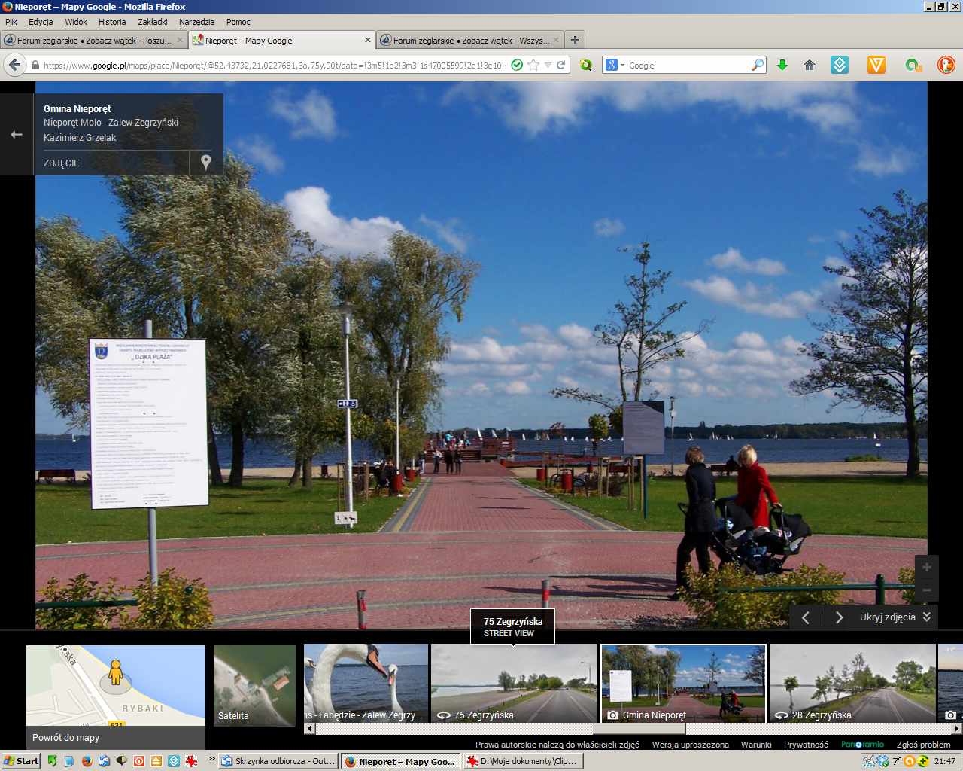This screenshot has width=963, height=771.
Task: Click the photo strip horizontal scrollbar
Action: pos(639,729)
